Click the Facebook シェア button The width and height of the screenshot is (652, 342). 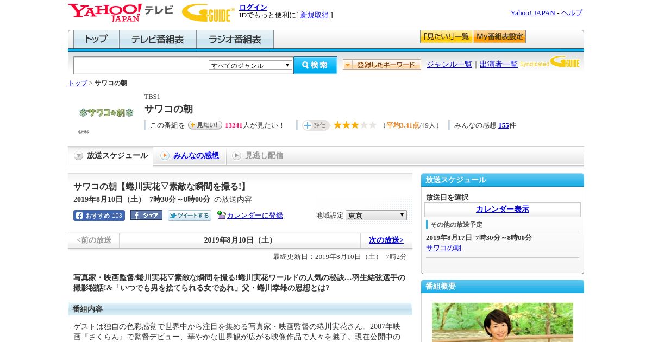(146, 216)
